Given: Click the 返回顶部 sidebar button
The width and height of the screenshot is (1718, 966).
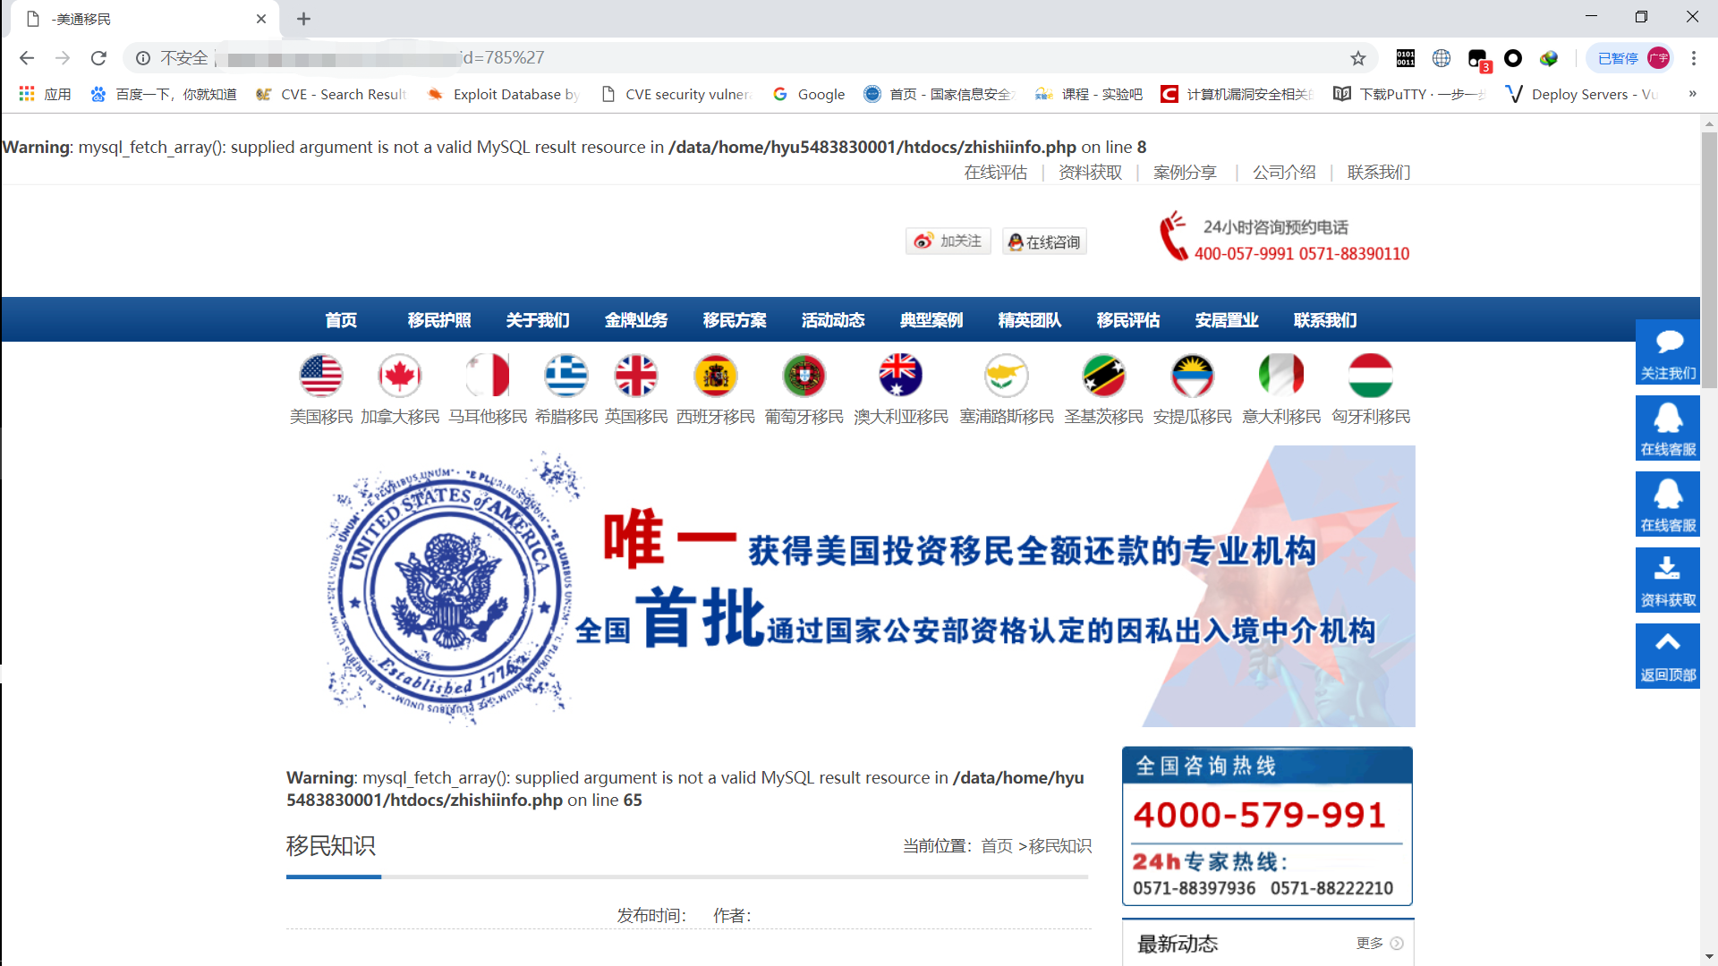Looking at the screenshot, I should coord(1668,656).
